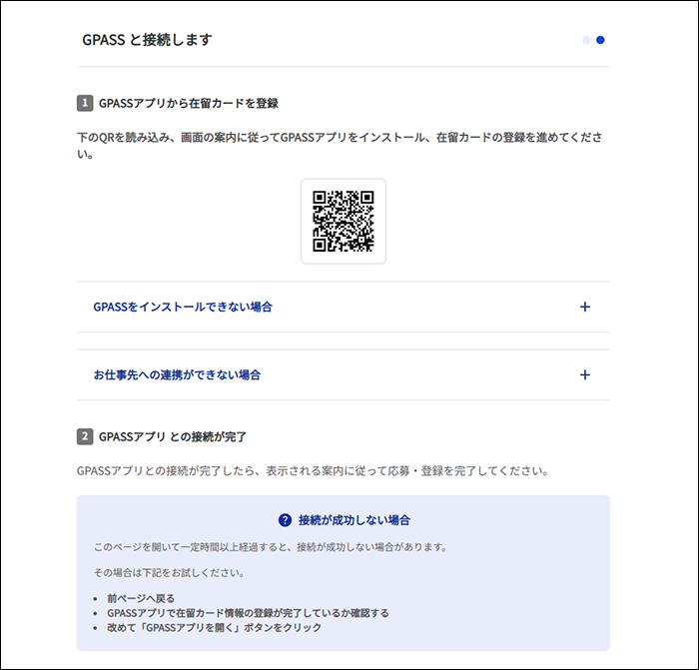Click text 'その場合は下記をお試しください。'
The height and width of the screenshot is (670, 699).
169,572
